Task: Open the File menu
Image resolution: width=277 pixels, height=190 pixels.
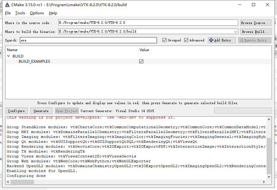Action: click(x=8, y=13)
